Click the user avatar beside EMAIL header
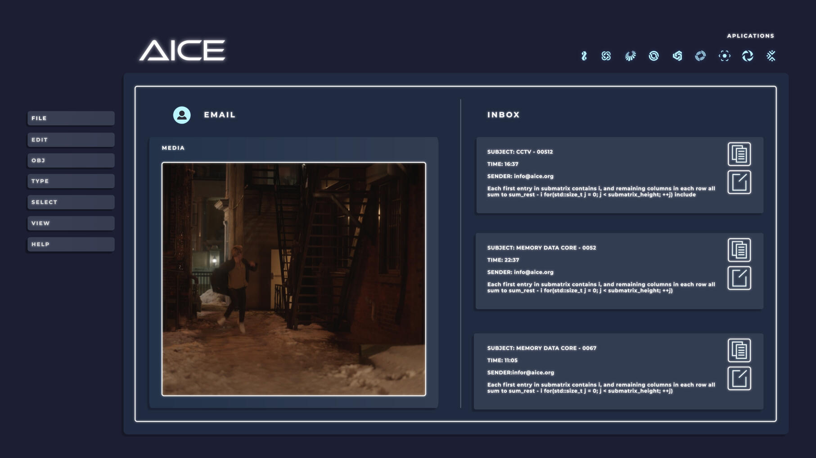Viewport: 816px width, 458px height. point(181,115)
